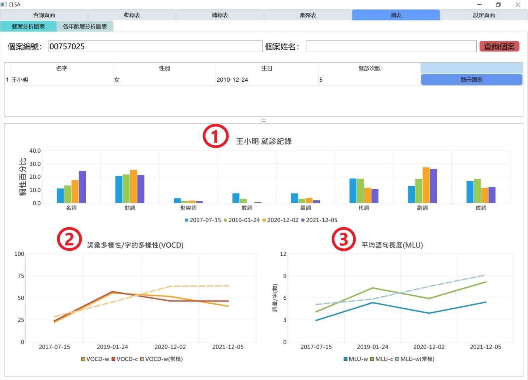The width and height of the screenshot is (528, 380).
Task: Toggle the VOCD-c legend marker
Action: point(114,359)
